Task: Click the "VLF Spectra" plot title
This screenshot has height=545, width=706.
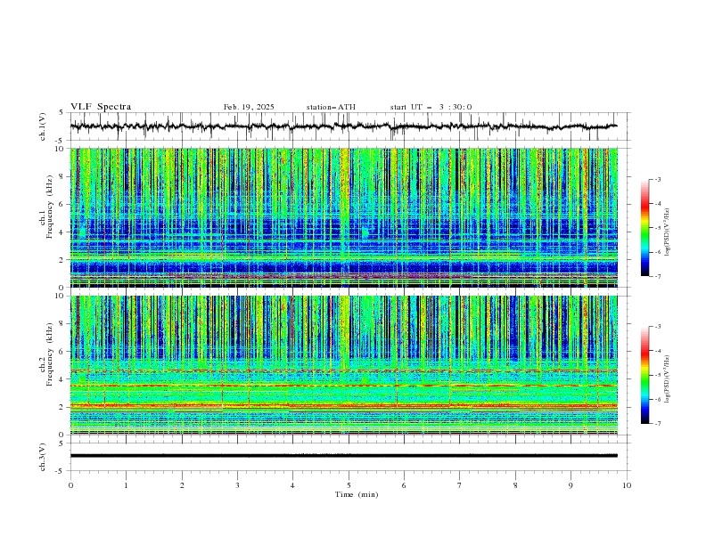Action: tap(101, 107)
